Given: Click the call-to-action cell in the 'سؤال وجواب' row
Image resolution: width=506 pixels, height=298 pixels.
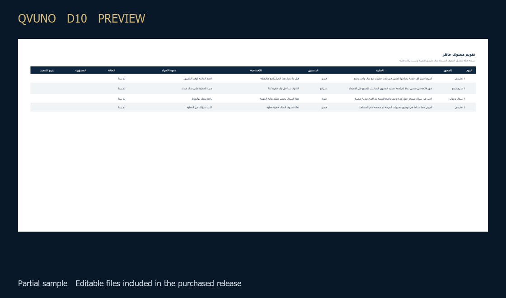Looking at the screenshot, I should (202, 99).
